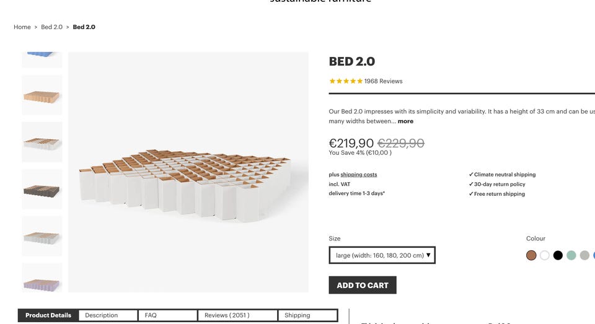The height and width of the screenshot is (324, 595).
Task: Choose the grey colour swatch
Action: [584, 255]
